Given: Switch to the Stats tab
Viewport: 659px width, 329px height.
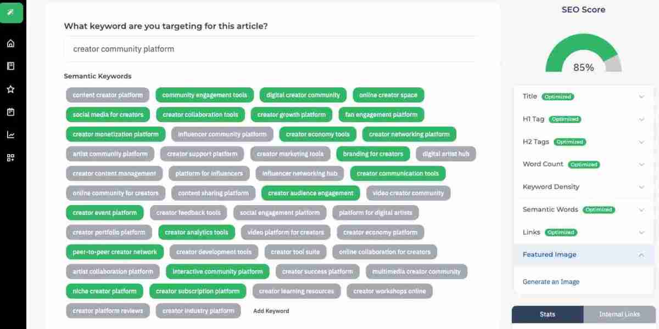Looking at the screenshot, I should 548,314.
